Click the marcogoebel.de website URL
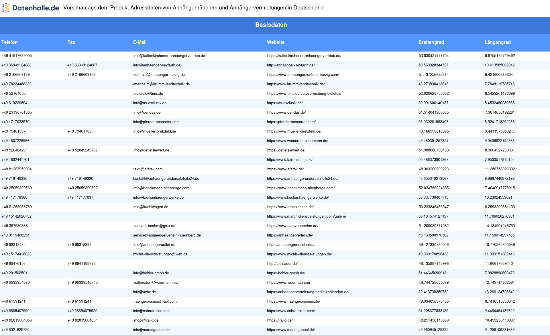Viewport: 550px width, 335px height. [x=291, y=330]
